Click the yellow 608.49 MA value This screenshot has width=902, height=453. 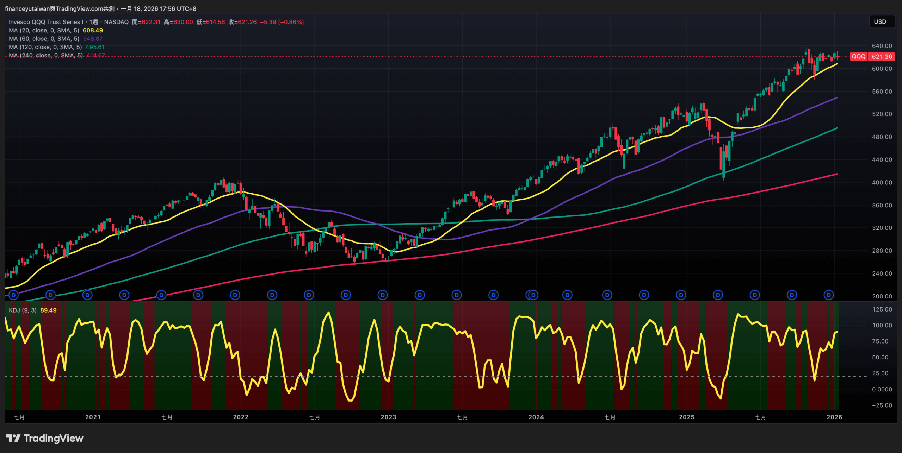[x=93, y=31]
